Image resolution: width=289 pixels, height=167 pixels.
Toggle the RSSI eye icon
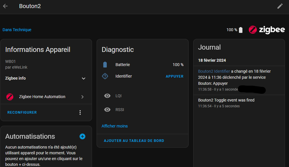pos(107,110)
